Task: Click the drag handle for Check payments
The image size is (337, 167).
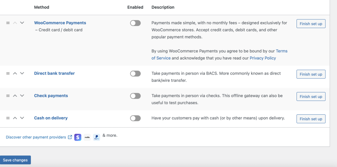Action: (8, 96)
